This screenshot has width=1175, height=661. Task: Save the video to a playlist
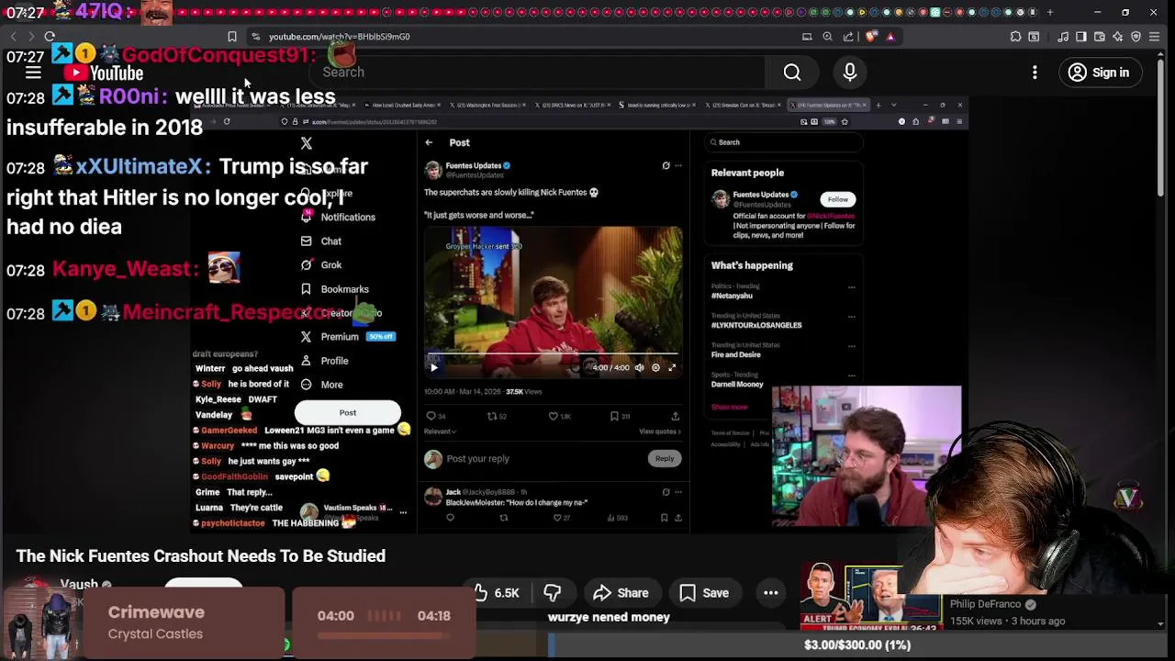click(x=704, y=593)
